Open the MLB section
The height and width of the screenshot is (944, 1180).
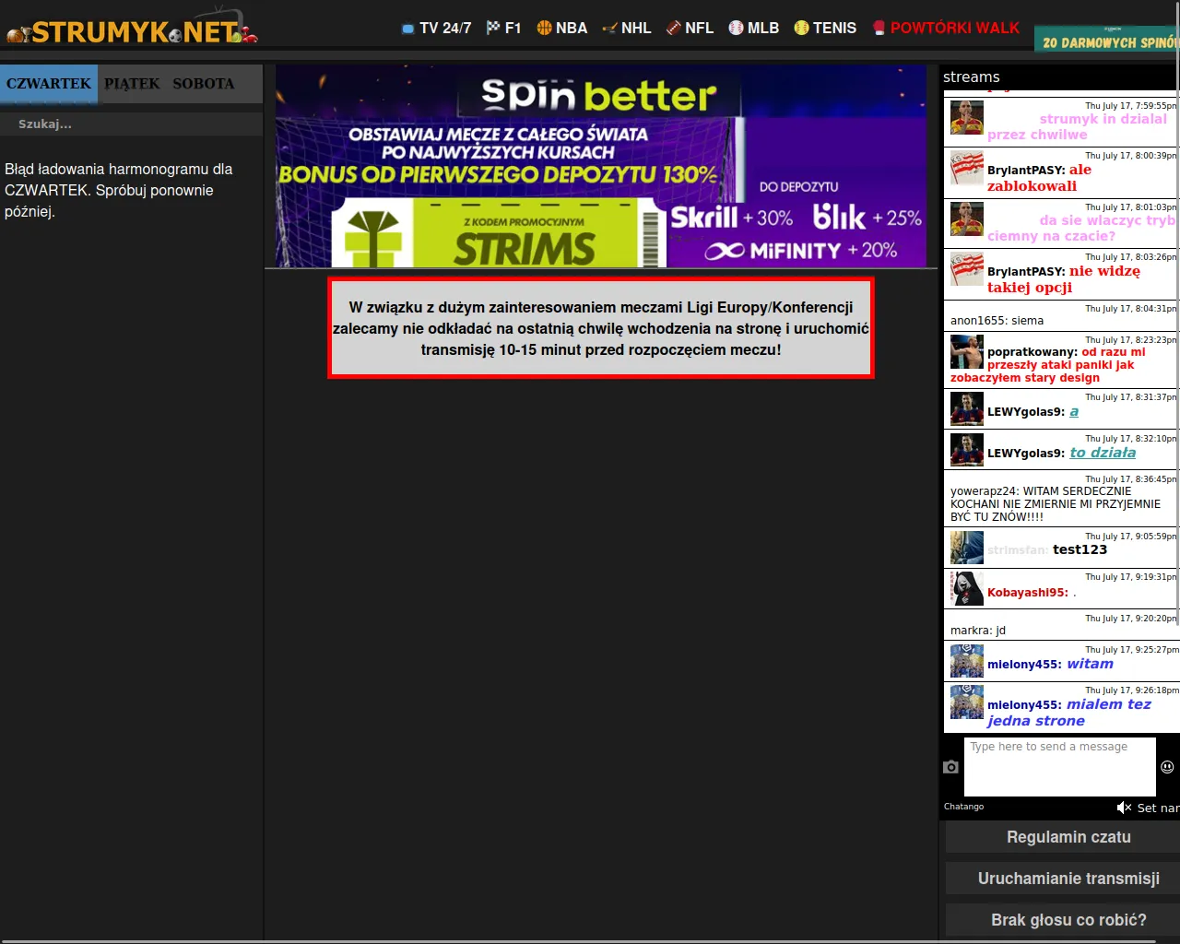763,29
